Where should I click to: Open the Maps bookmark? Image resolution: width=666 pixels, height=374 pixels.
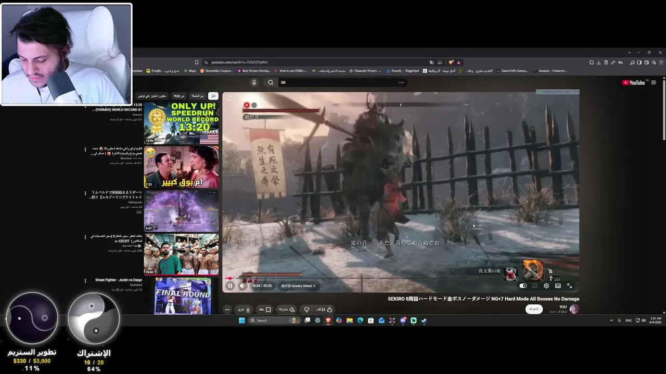click(x=189, y=71)
